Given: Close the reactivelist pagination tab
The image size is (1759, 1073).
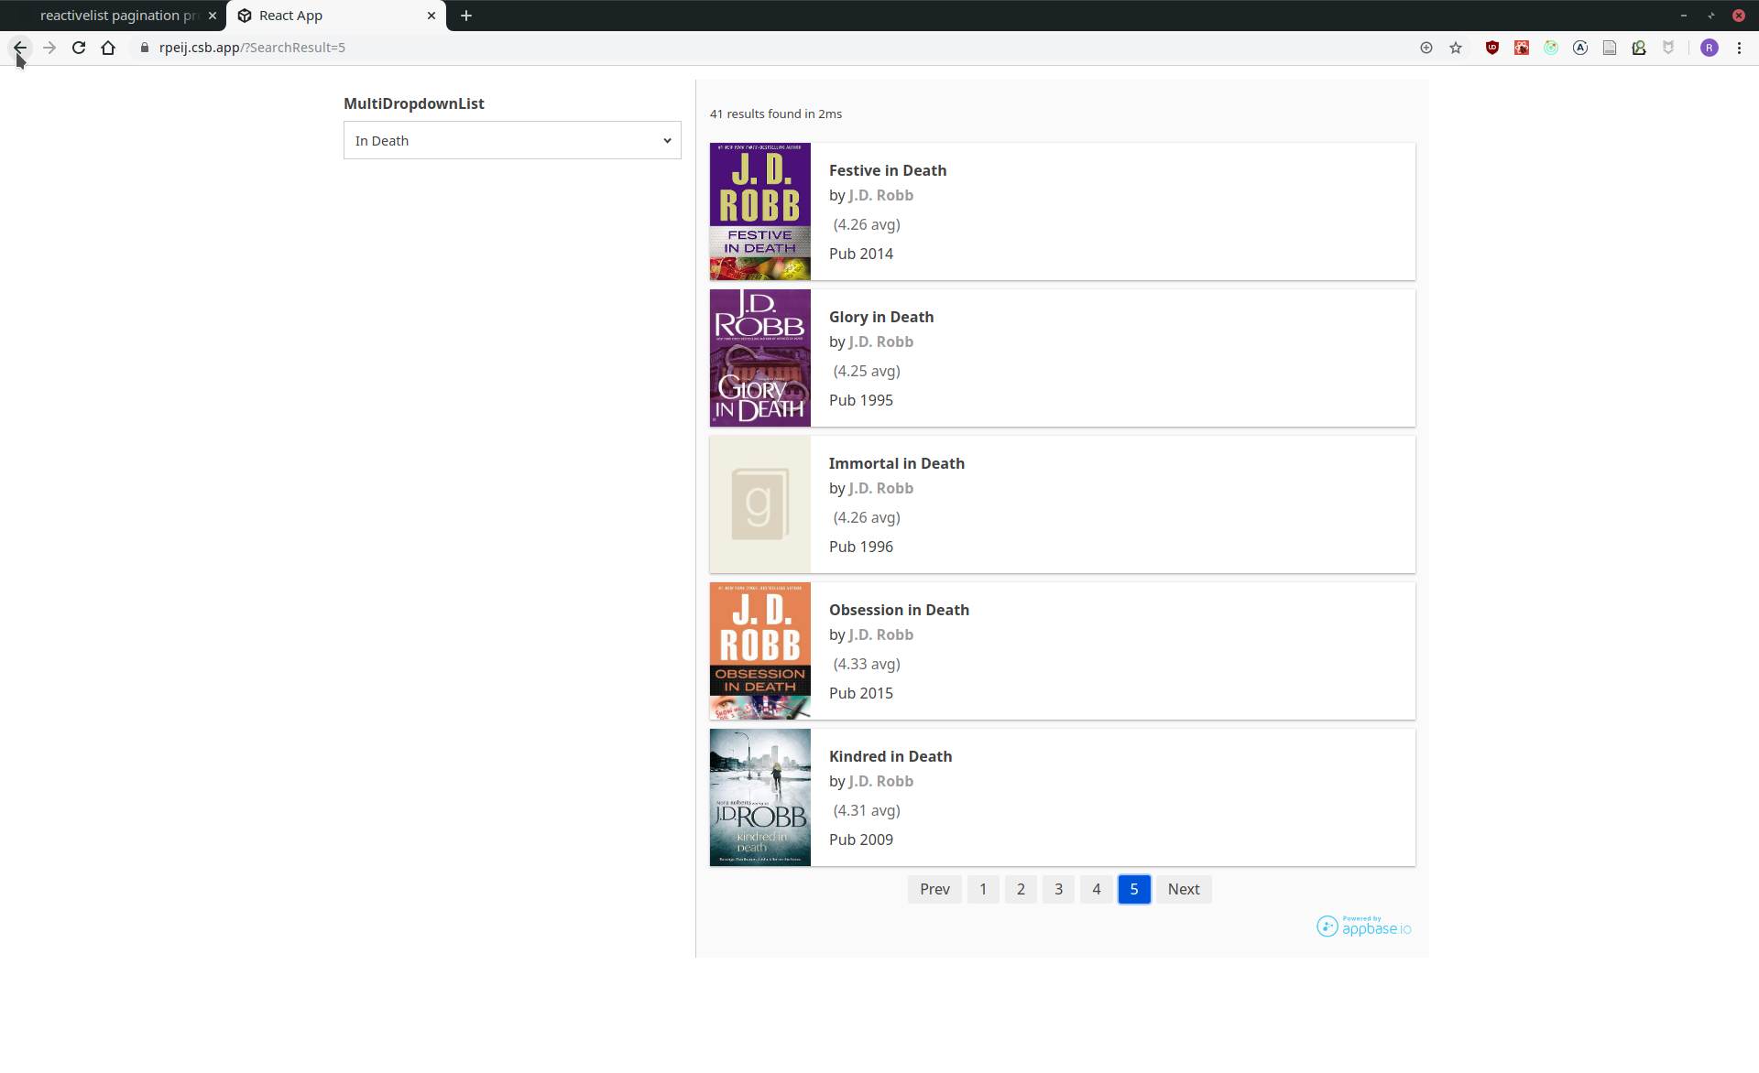Looking at the screenshot, I should (213, 16).
